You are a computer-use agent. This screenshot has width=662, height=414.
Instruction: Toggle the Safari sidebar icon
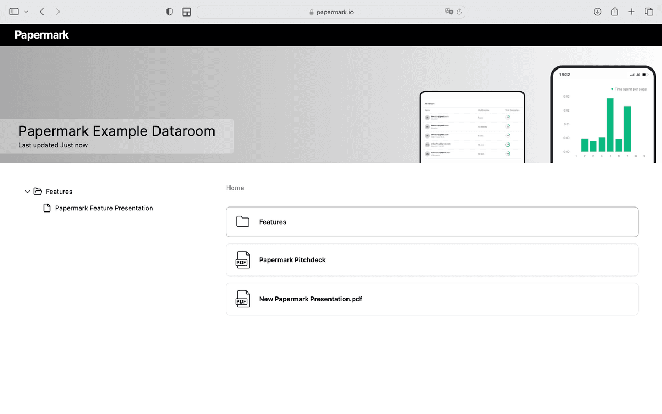(13, 11)
